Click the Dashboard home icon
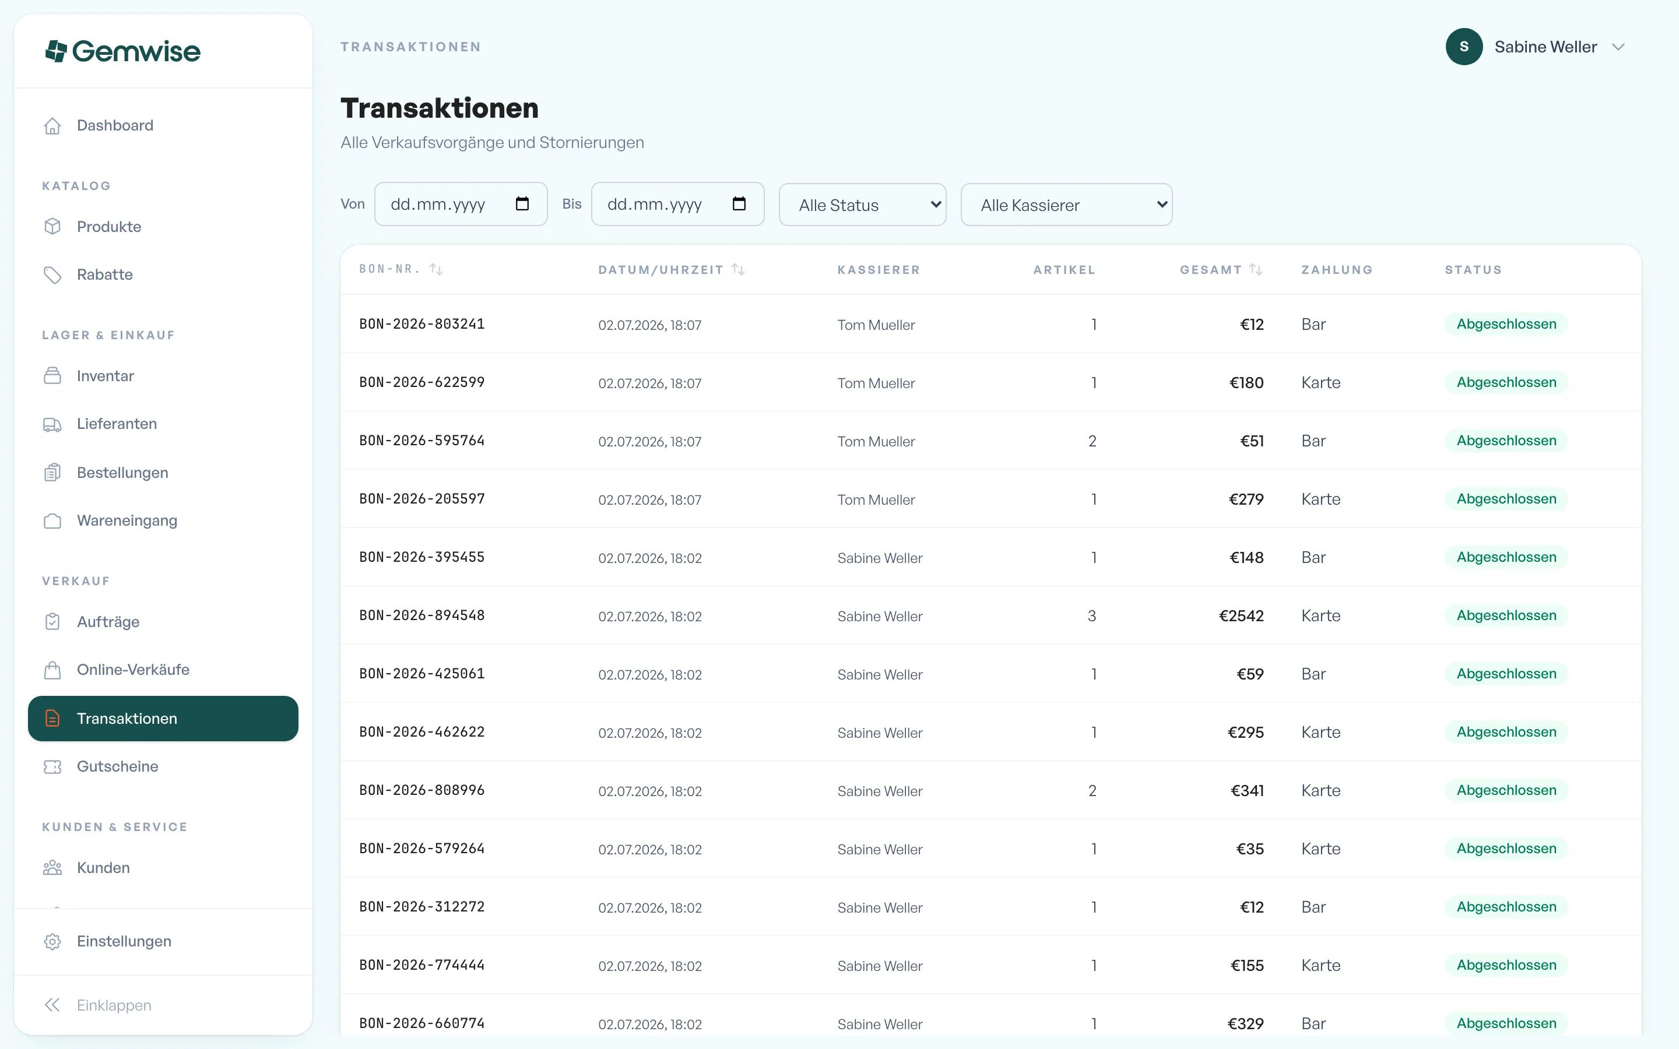 click(52, 125)
